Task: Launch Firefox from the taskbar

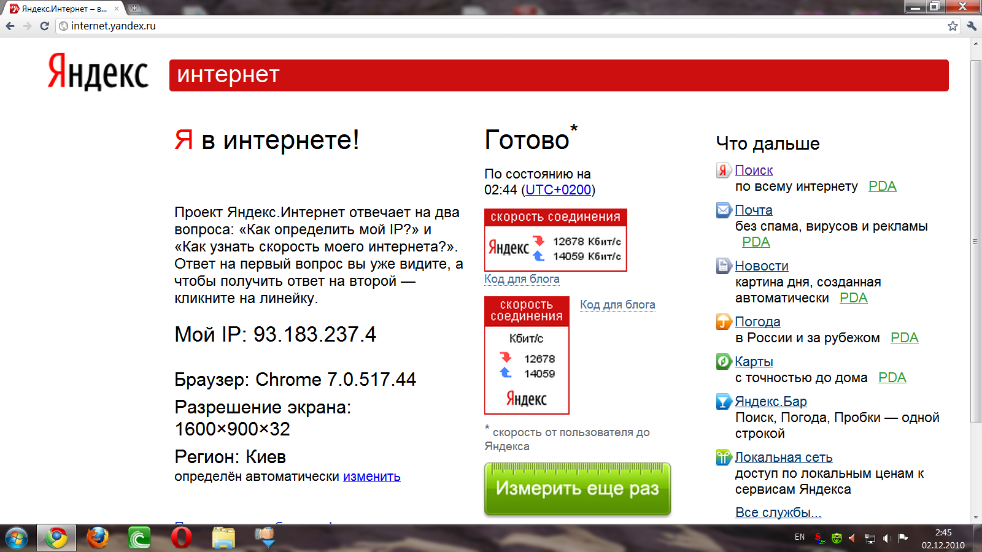Action: (x=98, y=538)
